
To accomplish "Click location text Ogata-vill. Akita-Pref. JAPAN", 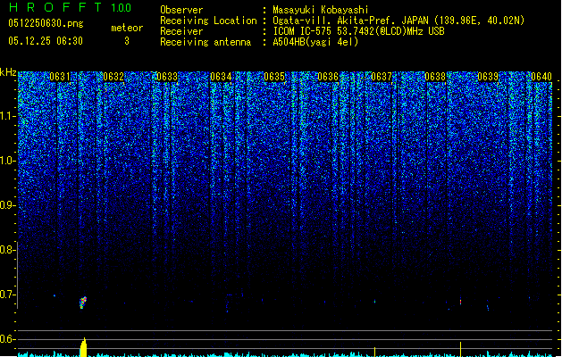I will pos(350,21).
